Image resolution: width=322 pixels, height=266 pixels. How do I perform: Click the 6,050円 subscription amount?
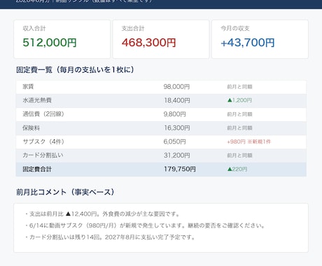pos(174,141)
